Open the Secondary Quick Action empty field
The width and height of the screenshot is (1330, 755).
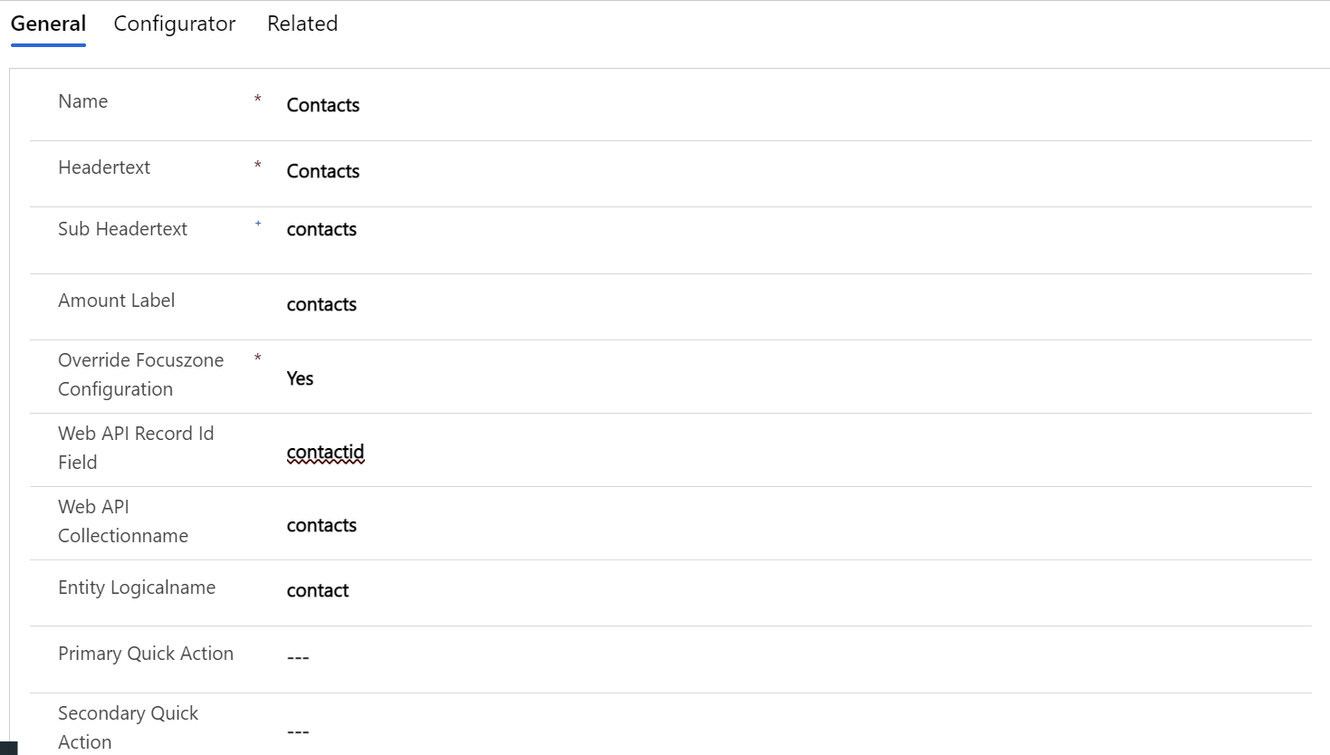[x=298, y=731]
